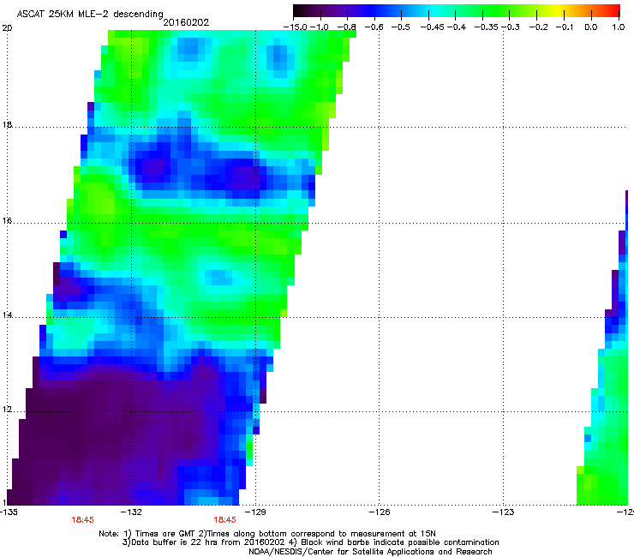
Task: Click the latitude axis label '12'
Action: pos(7,410)
